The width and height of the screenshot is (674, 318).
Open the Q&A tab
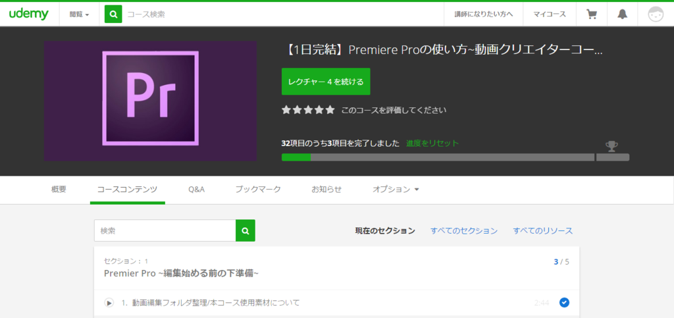click(196, 189)
